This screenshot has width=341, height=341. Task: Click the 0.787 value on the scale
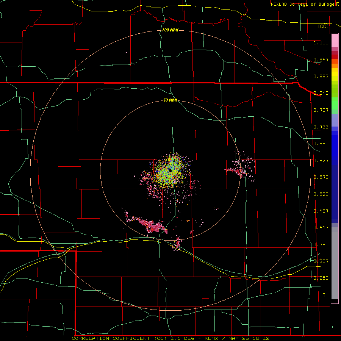(x=321, y=110)
